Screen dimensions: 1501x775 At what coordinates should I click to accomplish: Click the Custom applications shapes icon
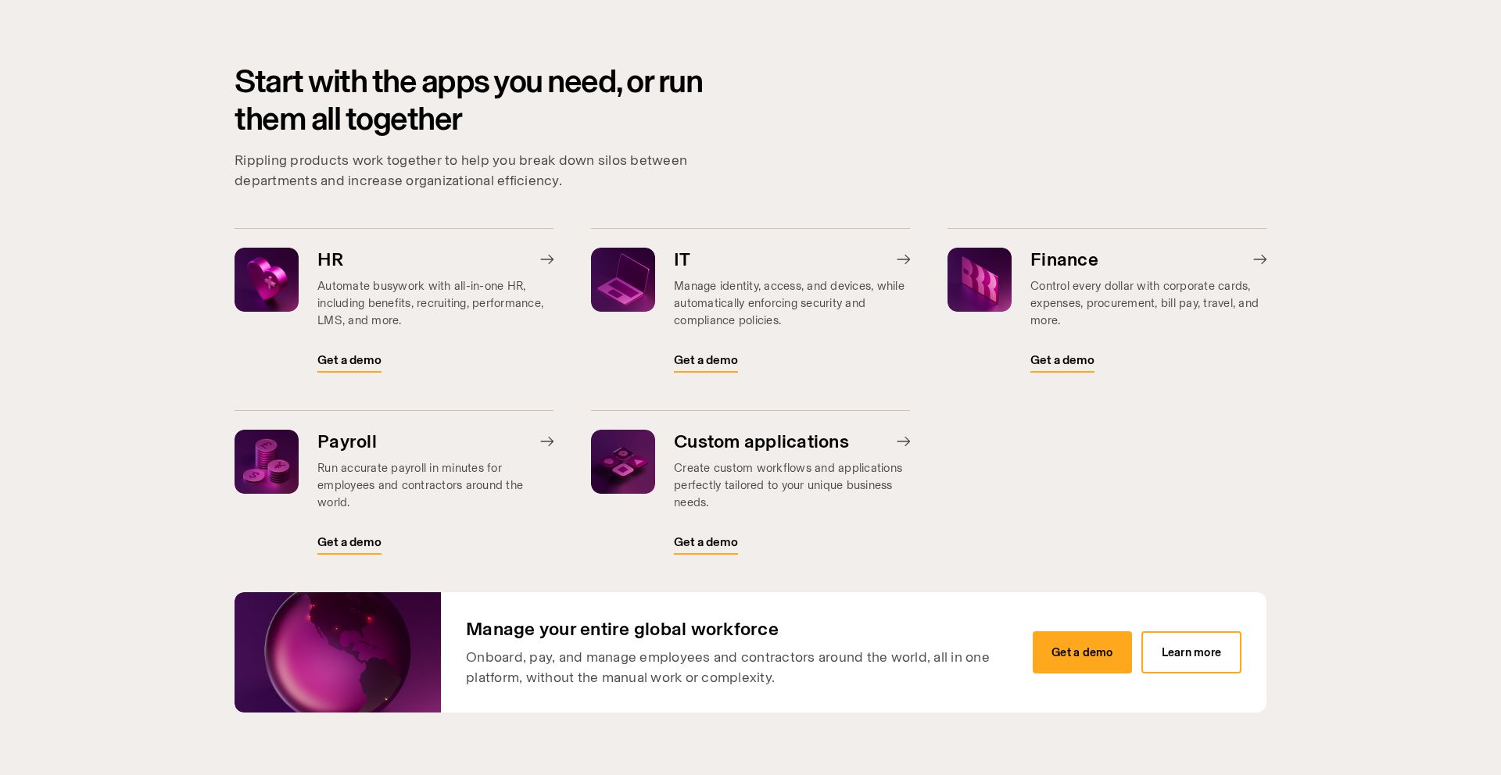623,462
